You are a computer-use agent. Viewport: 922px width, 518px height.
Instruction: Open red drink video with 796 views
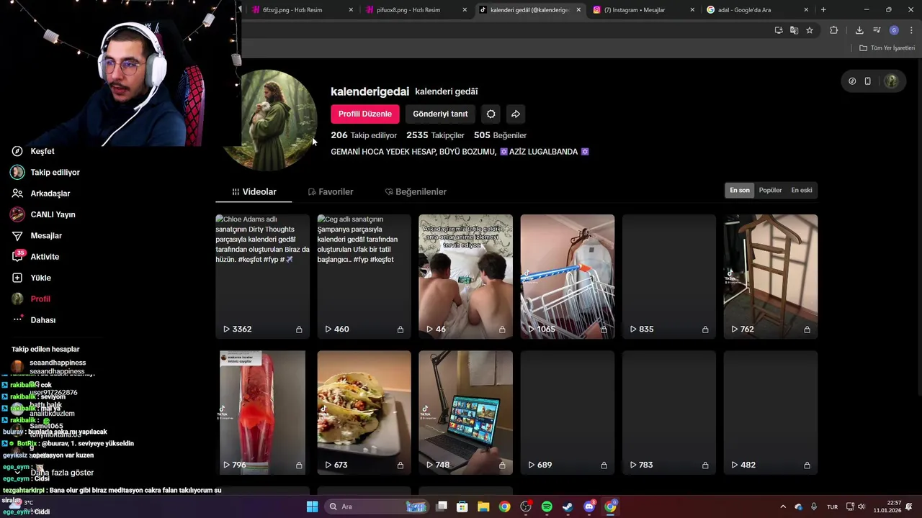click(x=263, y=413)
